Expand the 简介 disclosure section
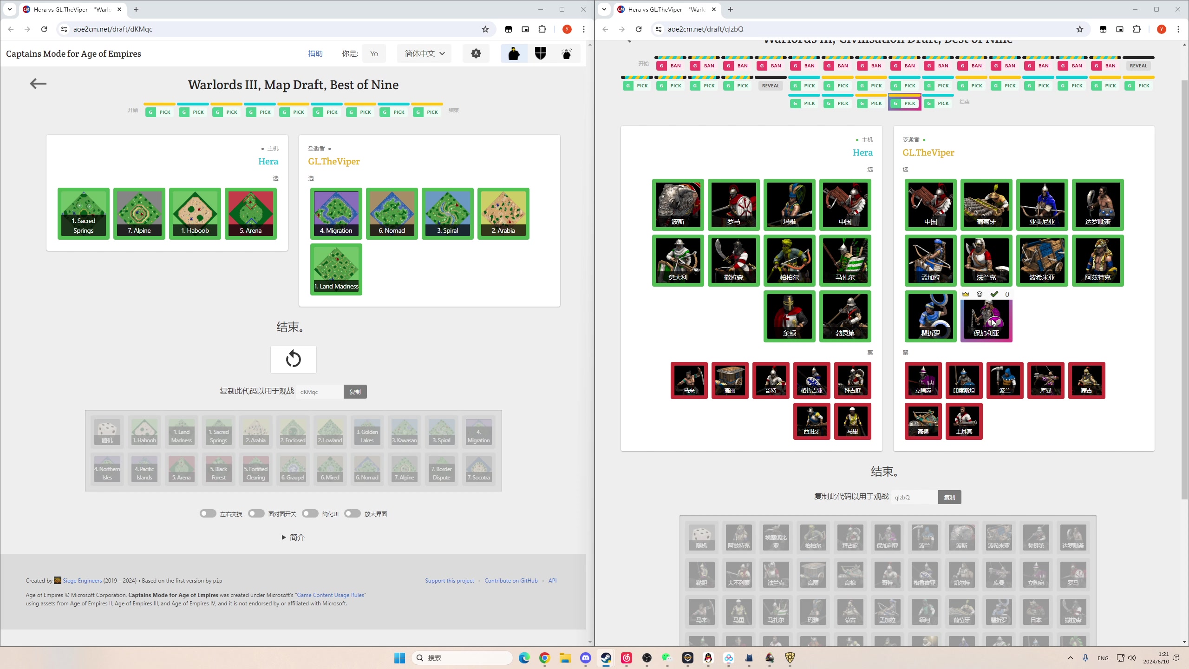Screen dimensions: 1189x669 pos(293,537)
